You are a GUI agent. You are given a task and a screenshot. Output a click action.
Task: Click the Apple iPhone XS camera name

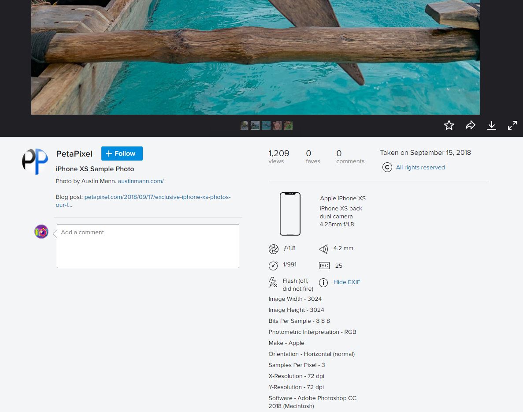[342, 199]
